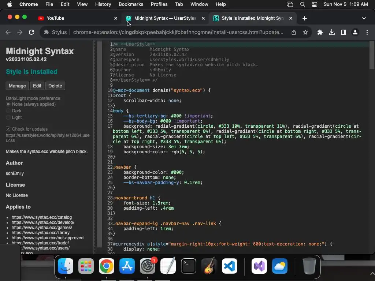The width and height of the screenshot is (375, 281).
Task: Click the sdhEmily author name
Action: point(15,173)
